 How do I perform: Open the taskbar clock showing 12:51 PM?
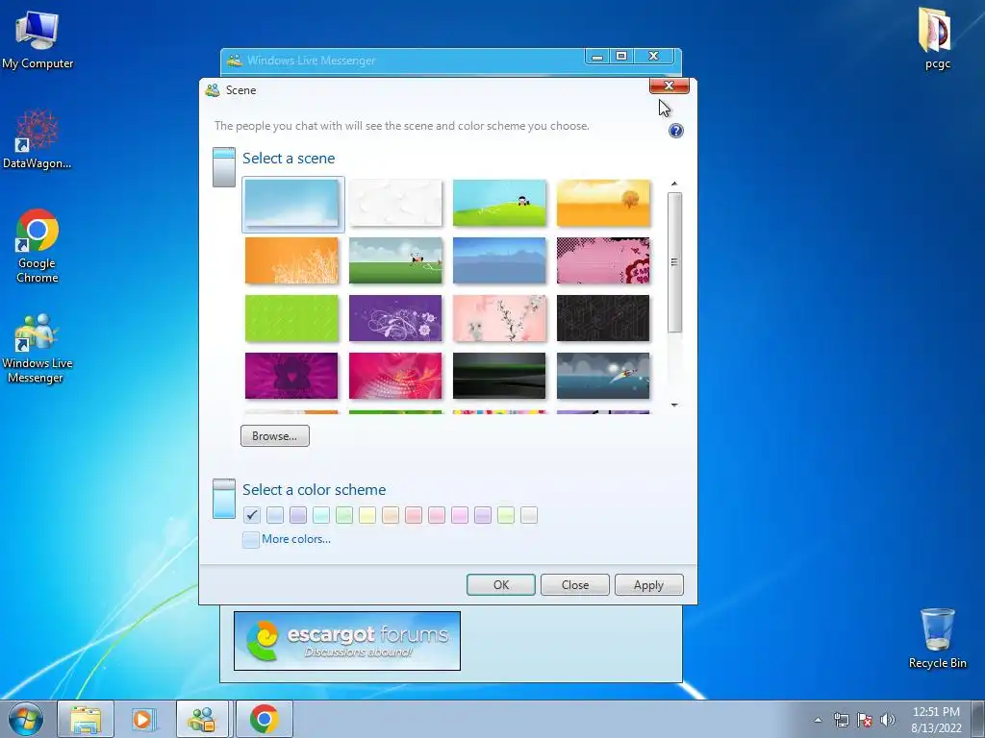coord(936,720)
